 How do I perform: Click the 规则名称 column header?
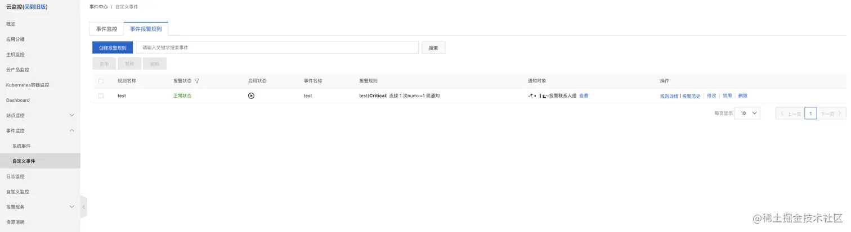[127, 81]
